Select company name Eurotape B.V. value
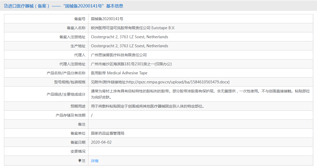 (x=133, y=28)
